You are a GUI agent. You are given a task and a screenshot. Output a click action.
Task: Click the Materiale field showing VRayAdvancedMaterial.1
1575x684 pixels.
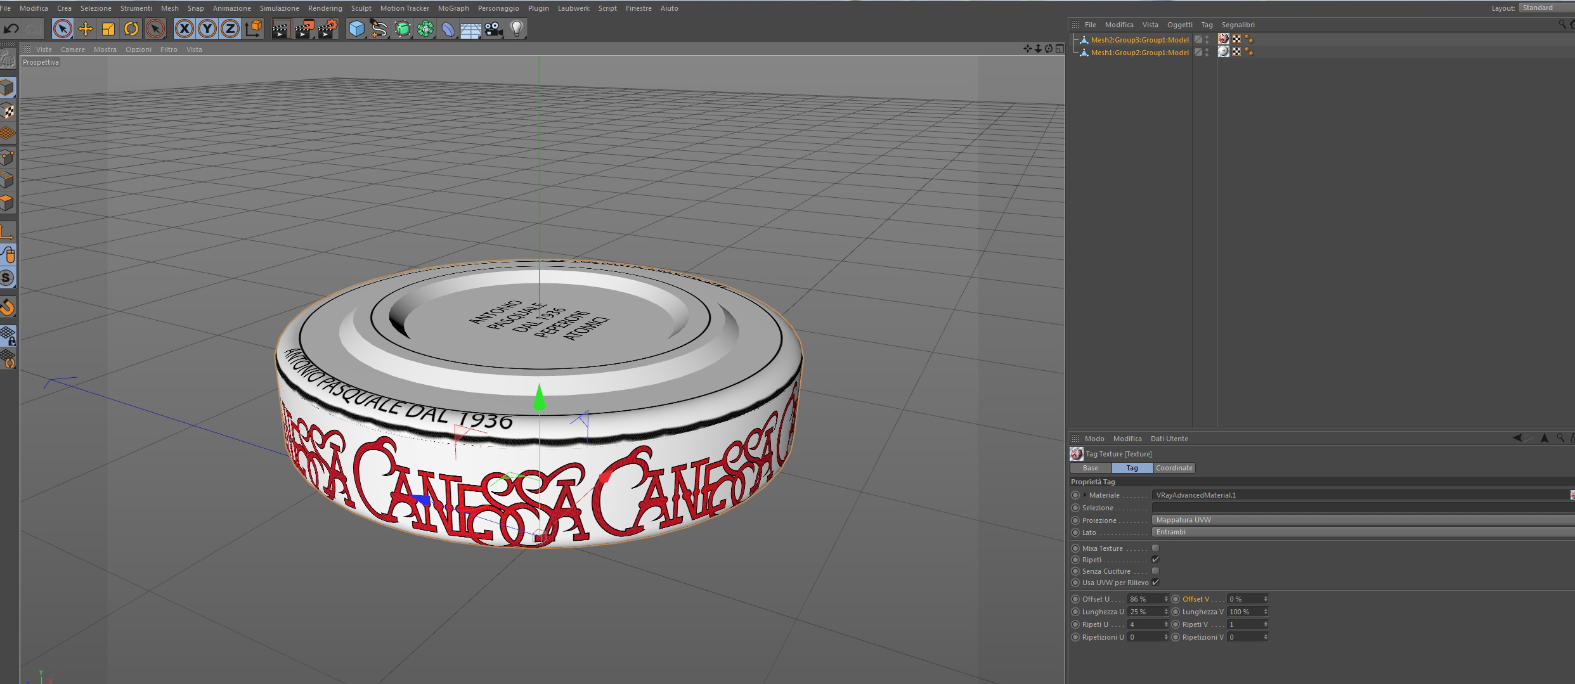coord(1360,495)
